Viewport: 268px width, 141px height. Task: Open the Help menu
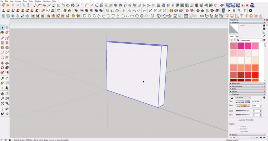pos(54,1)
